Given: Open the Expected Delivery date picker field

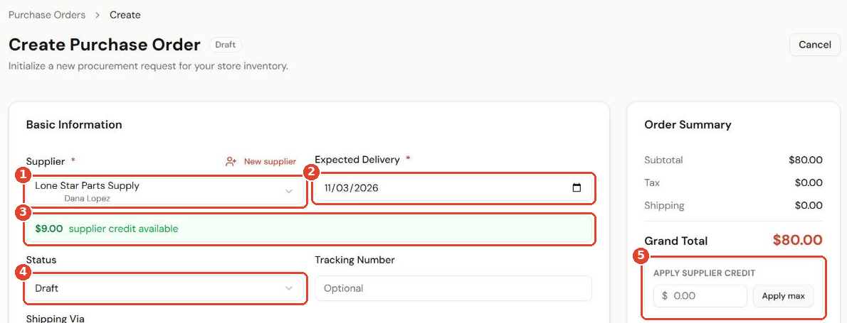Looking at the screenshot, I should [454, 188].
